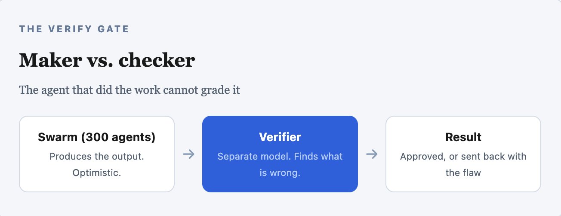
Task: Click the 'Verifier' title text
Action: point(280,137)
